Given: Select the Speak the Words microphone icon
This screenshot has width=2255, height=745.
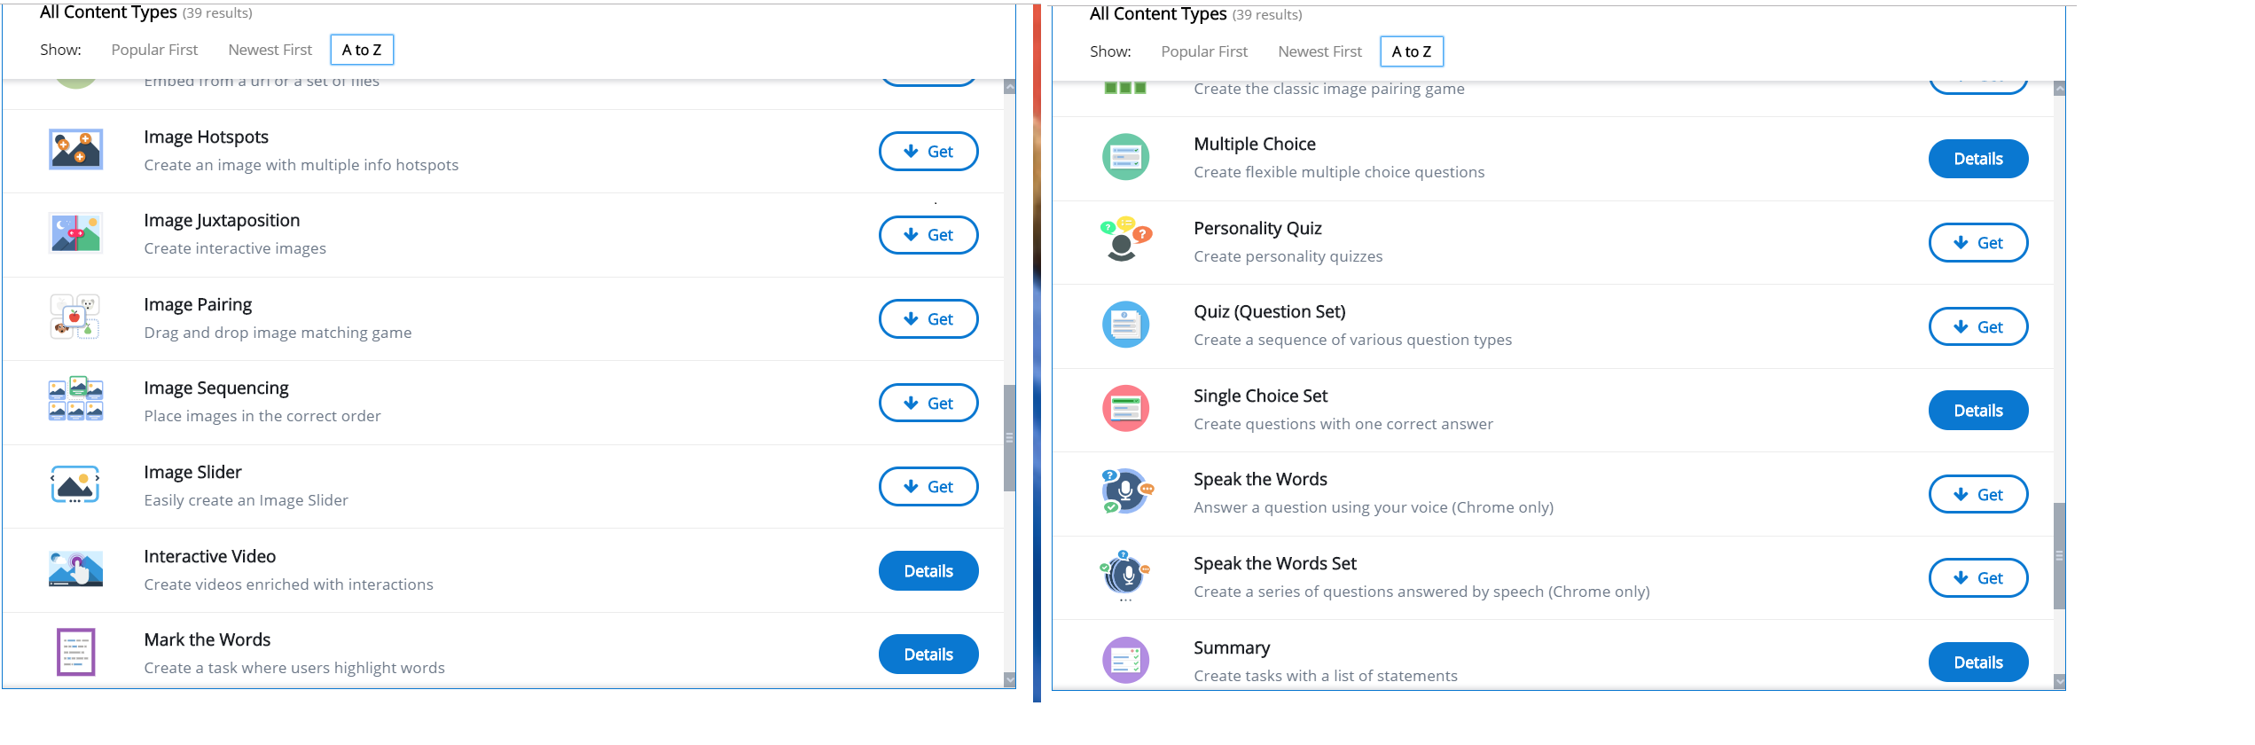Looking at the screenshot, I should click(1125, 492).
